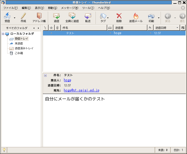Click 未読: 0 status bar entry
The height and width of the screenshot is (154, 187).
tap(163, 150)
